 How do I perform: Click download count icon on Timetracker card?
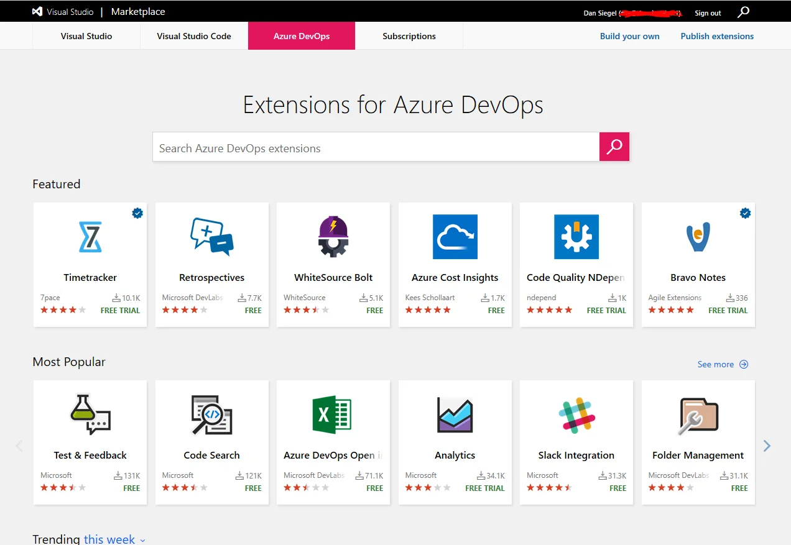(116, 298)
